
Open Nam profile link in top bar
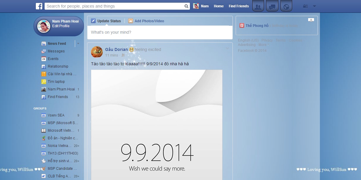(205, 6)
